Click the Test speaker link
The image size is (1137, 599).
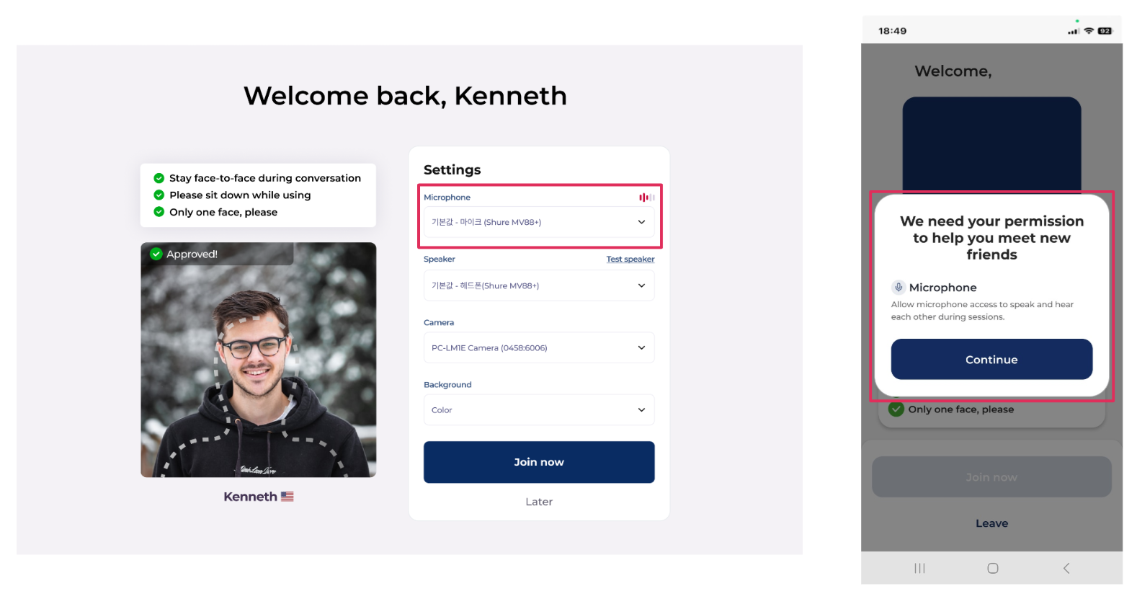click(630, 259)
